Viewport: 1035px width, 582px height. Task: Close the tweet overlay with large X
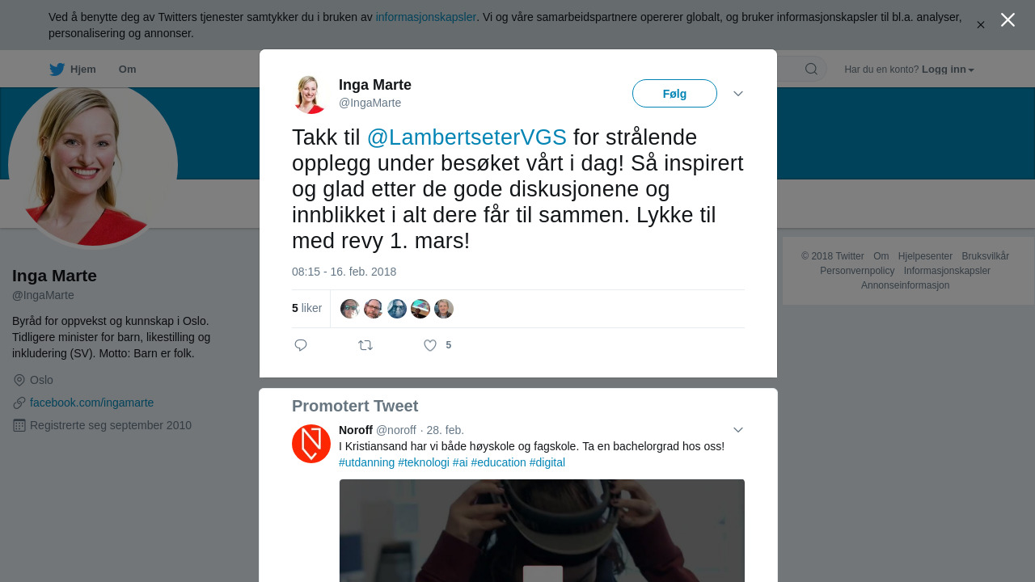1008,19
